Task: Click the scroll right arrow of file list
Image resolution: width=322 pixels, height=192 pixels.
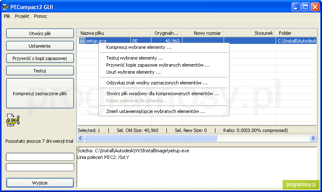Action: (313, 138)
